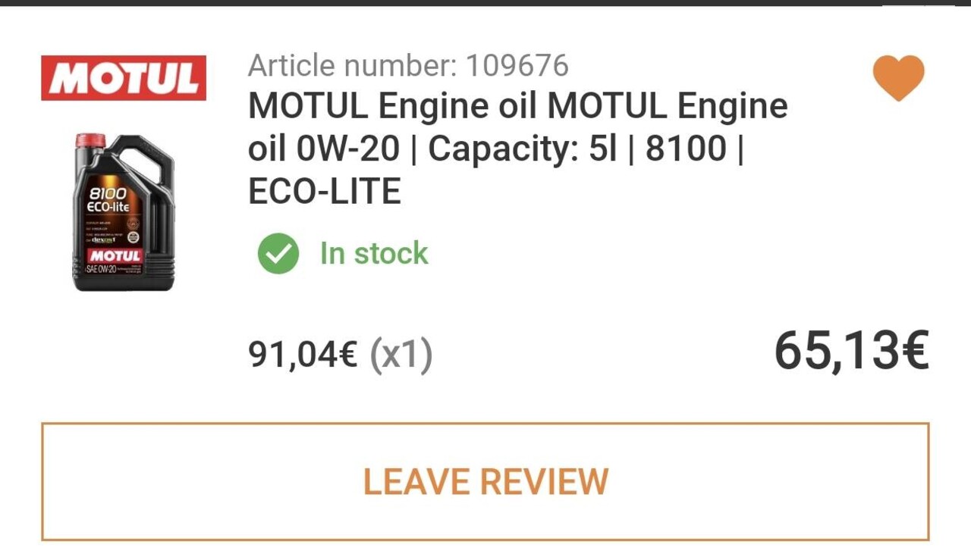971x557 pixels.
Task: Click the red cap of the canister
Action: pos(90,140)
